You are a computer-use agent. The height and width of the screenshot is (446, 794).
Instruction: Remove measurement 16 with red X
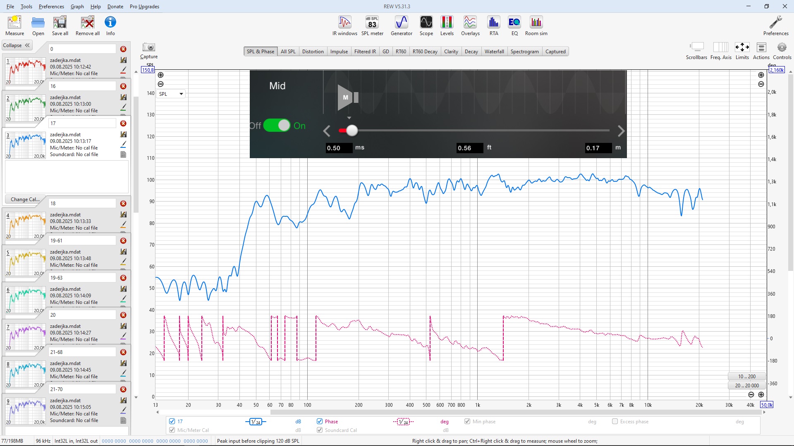tap(123, 86)
